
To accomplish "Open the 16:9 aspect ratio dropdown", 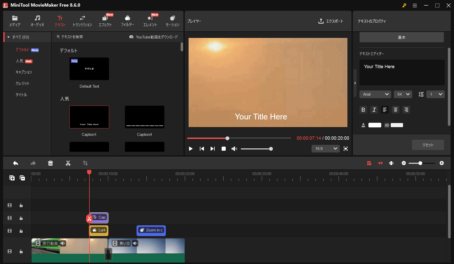I will pyautogui.click(x=325, y=149).
